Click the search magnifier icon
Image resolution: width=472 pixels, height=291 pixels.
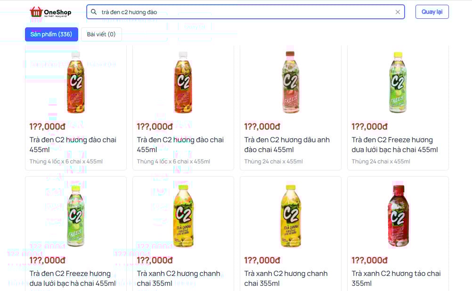pos(94,12)
